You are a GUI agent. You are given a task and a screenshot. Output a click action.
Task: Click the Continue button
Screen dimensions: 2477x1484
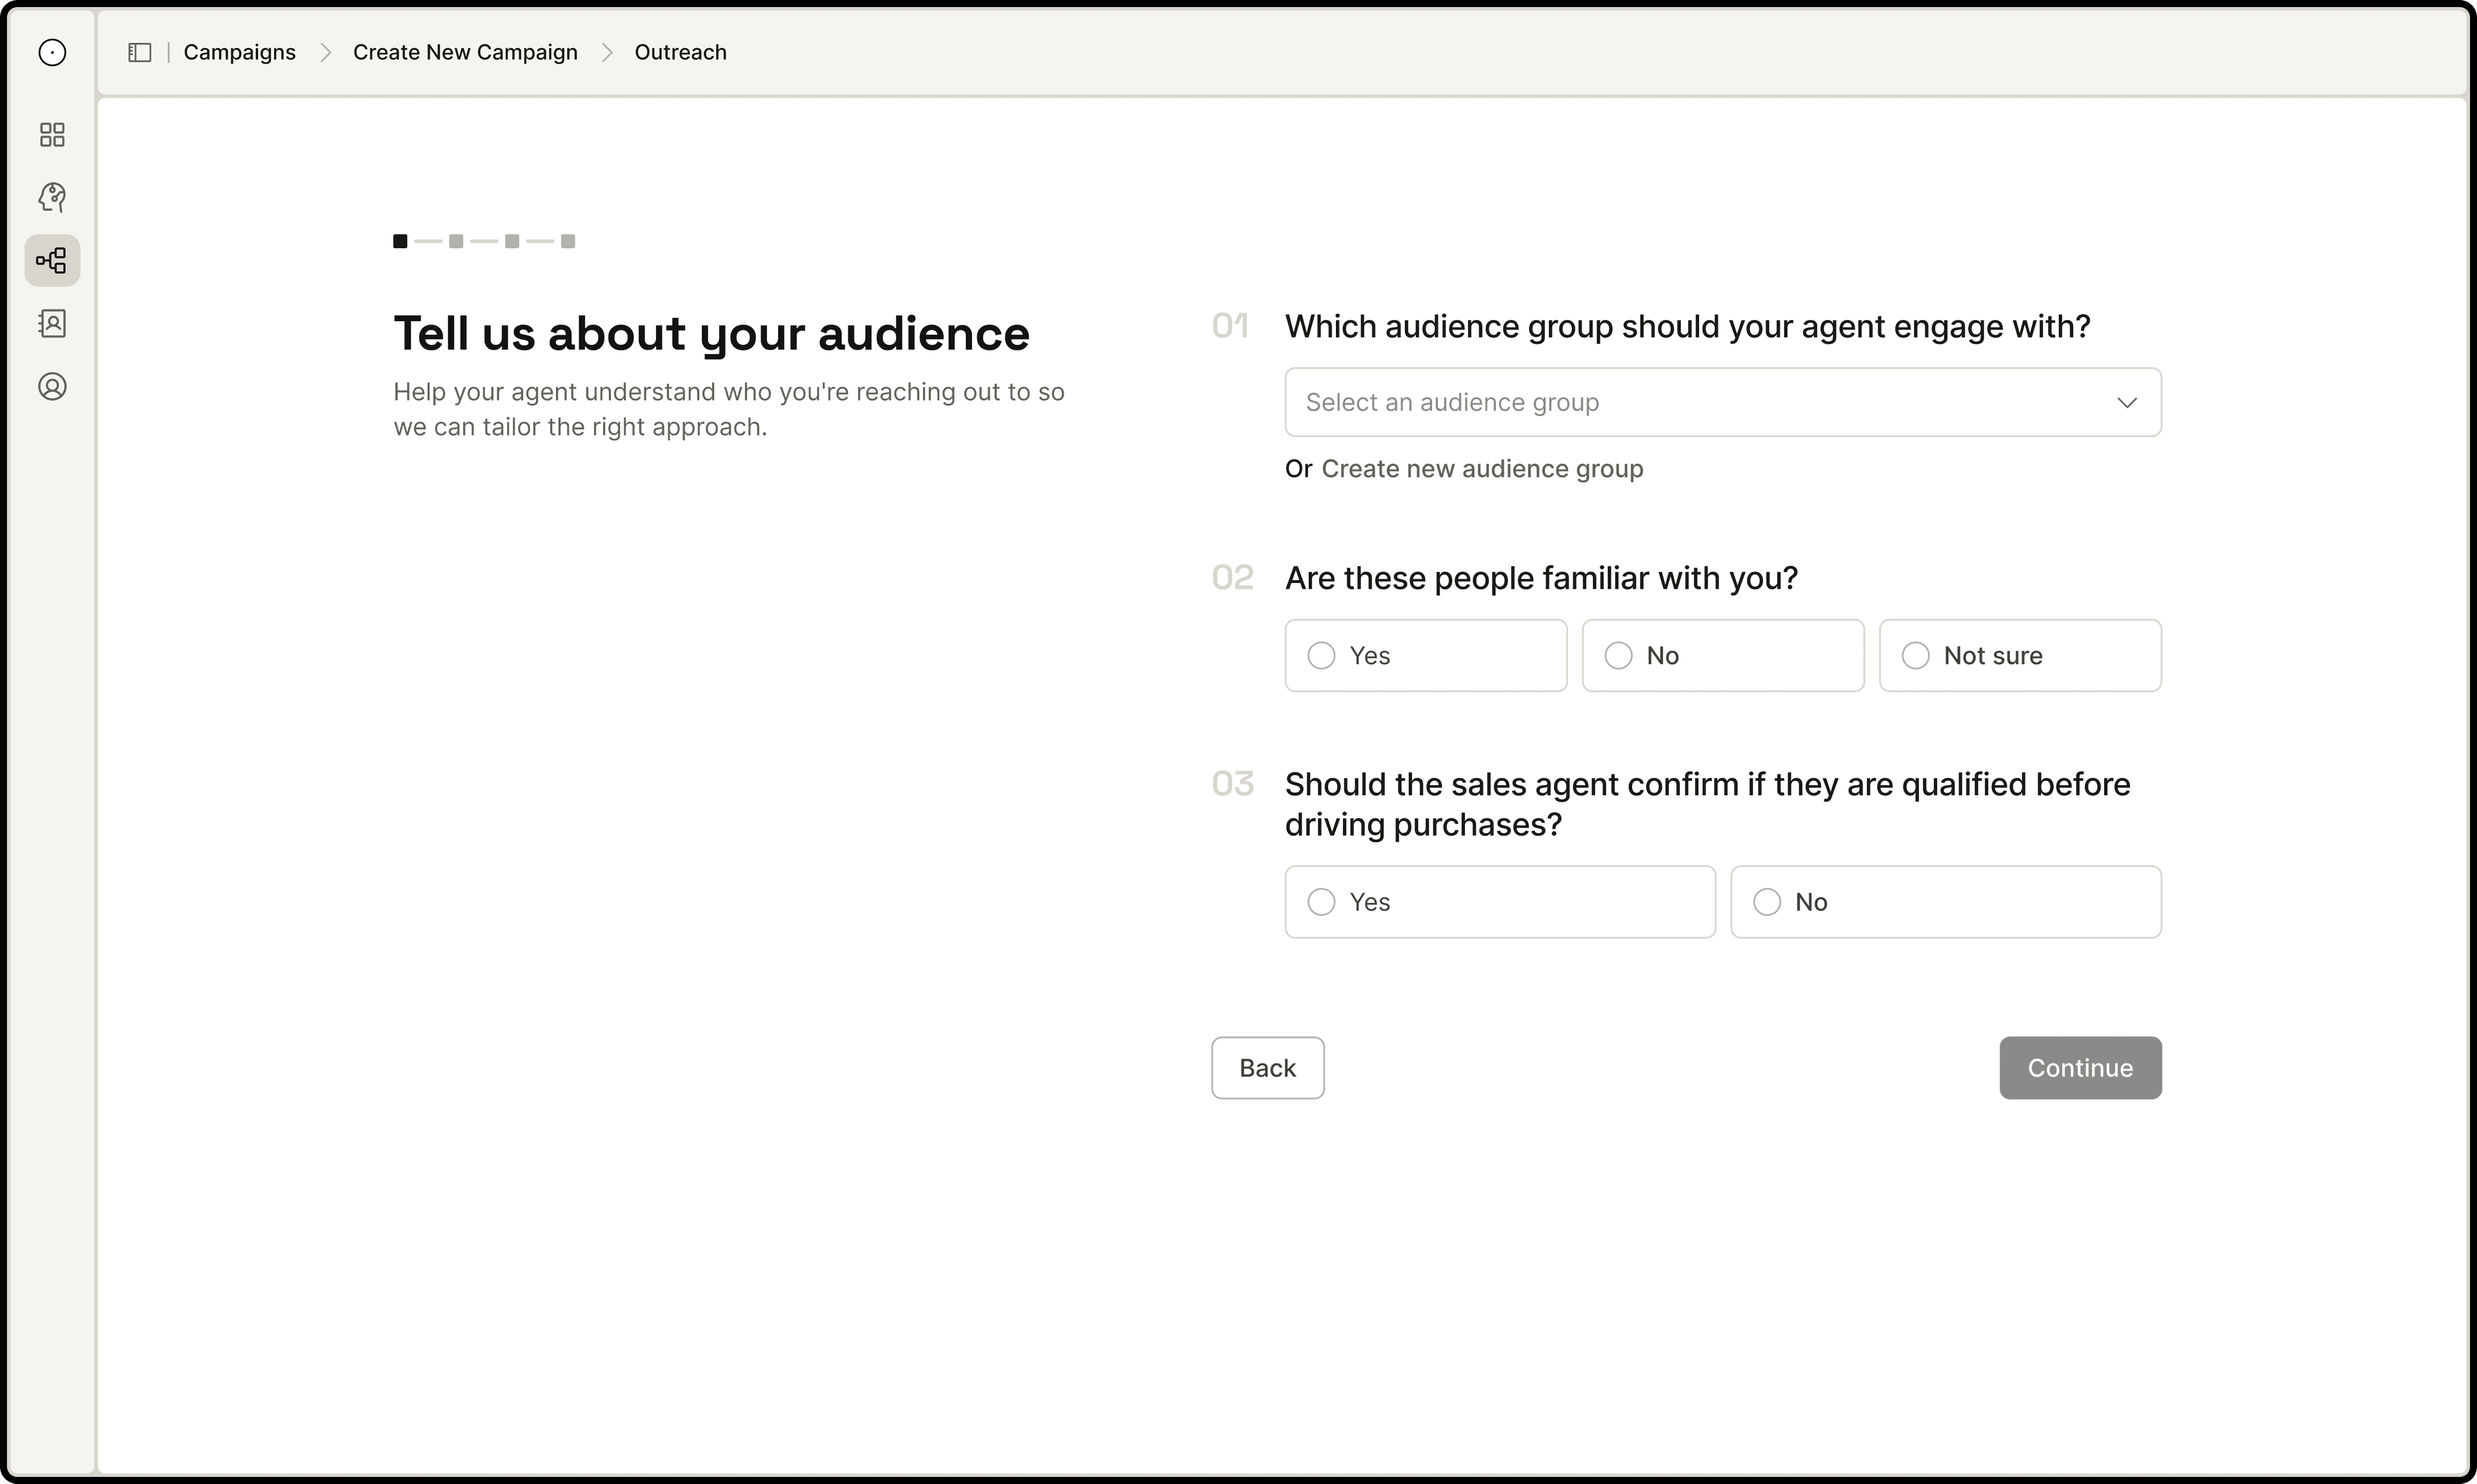click(x=2080, y=1067)
